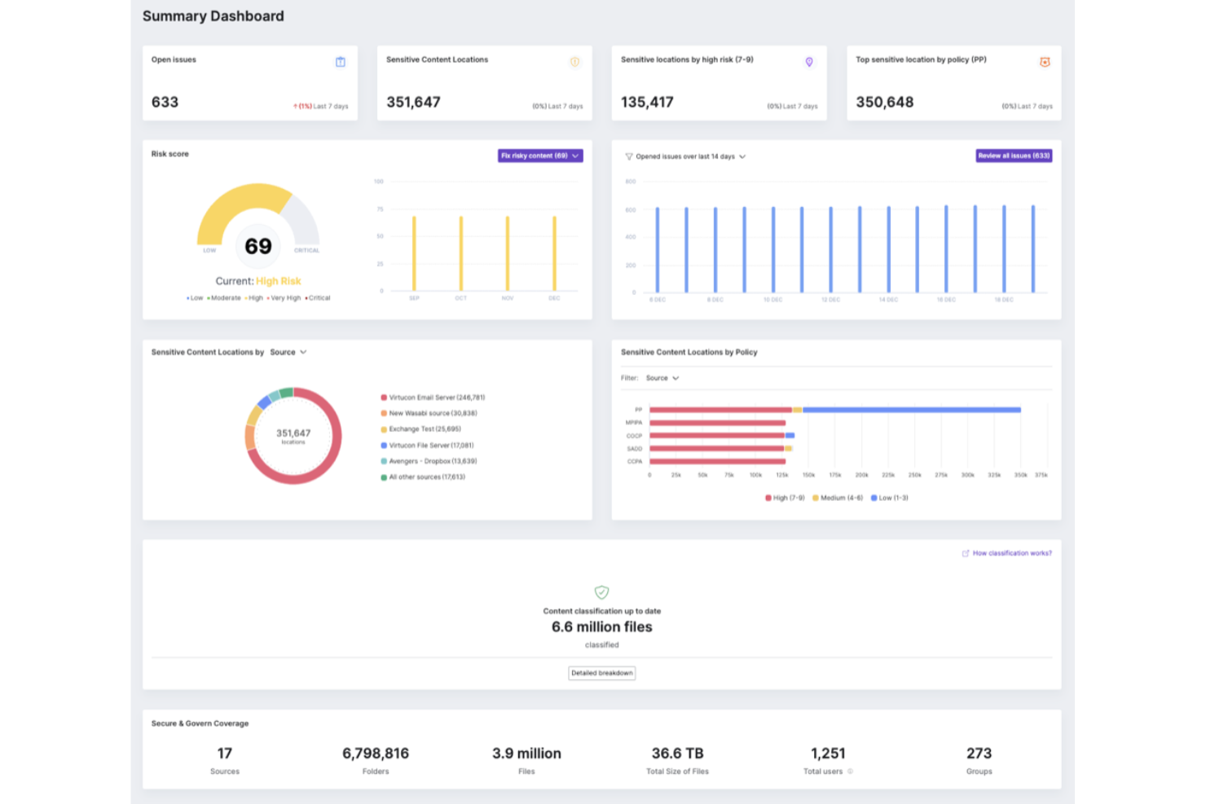Toggle Medium (4-6) legend in policy chart
The height and width of the screenshot is (804, 1206).
(838, 498)
